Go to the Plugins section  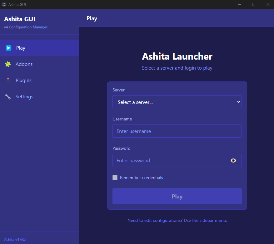[23, 81]
